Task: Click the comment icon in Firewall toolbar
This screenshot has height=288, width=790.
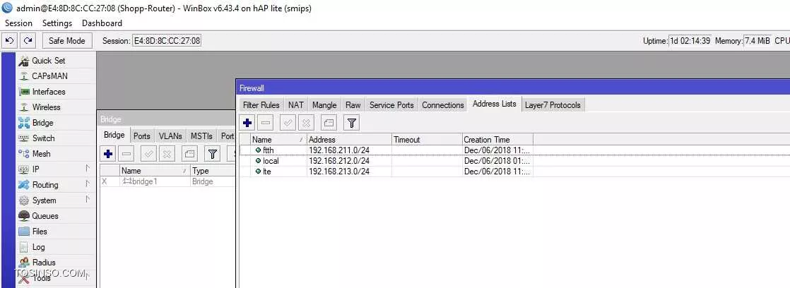Action: (329, 122)
